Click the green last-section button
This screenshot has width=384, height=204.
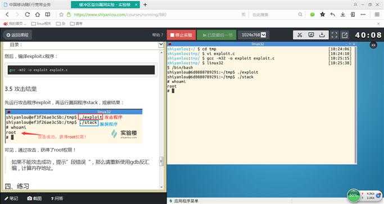(216, 35)
